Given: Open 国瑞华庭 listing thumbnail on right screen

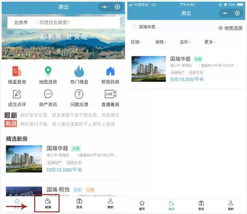Looking at the screenshot, I should pyautogui.click(x=149, y=69).
